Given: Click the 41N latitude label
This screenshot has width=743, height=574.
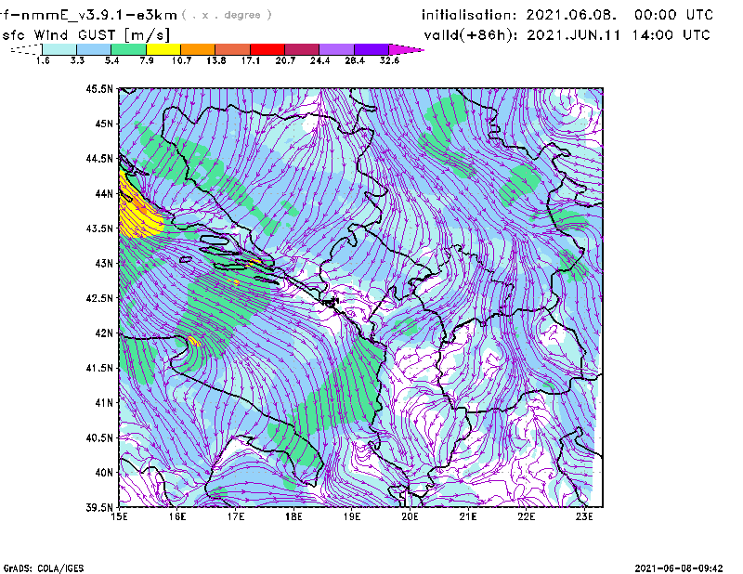Looking at the screenshot, I should (104, 402).
